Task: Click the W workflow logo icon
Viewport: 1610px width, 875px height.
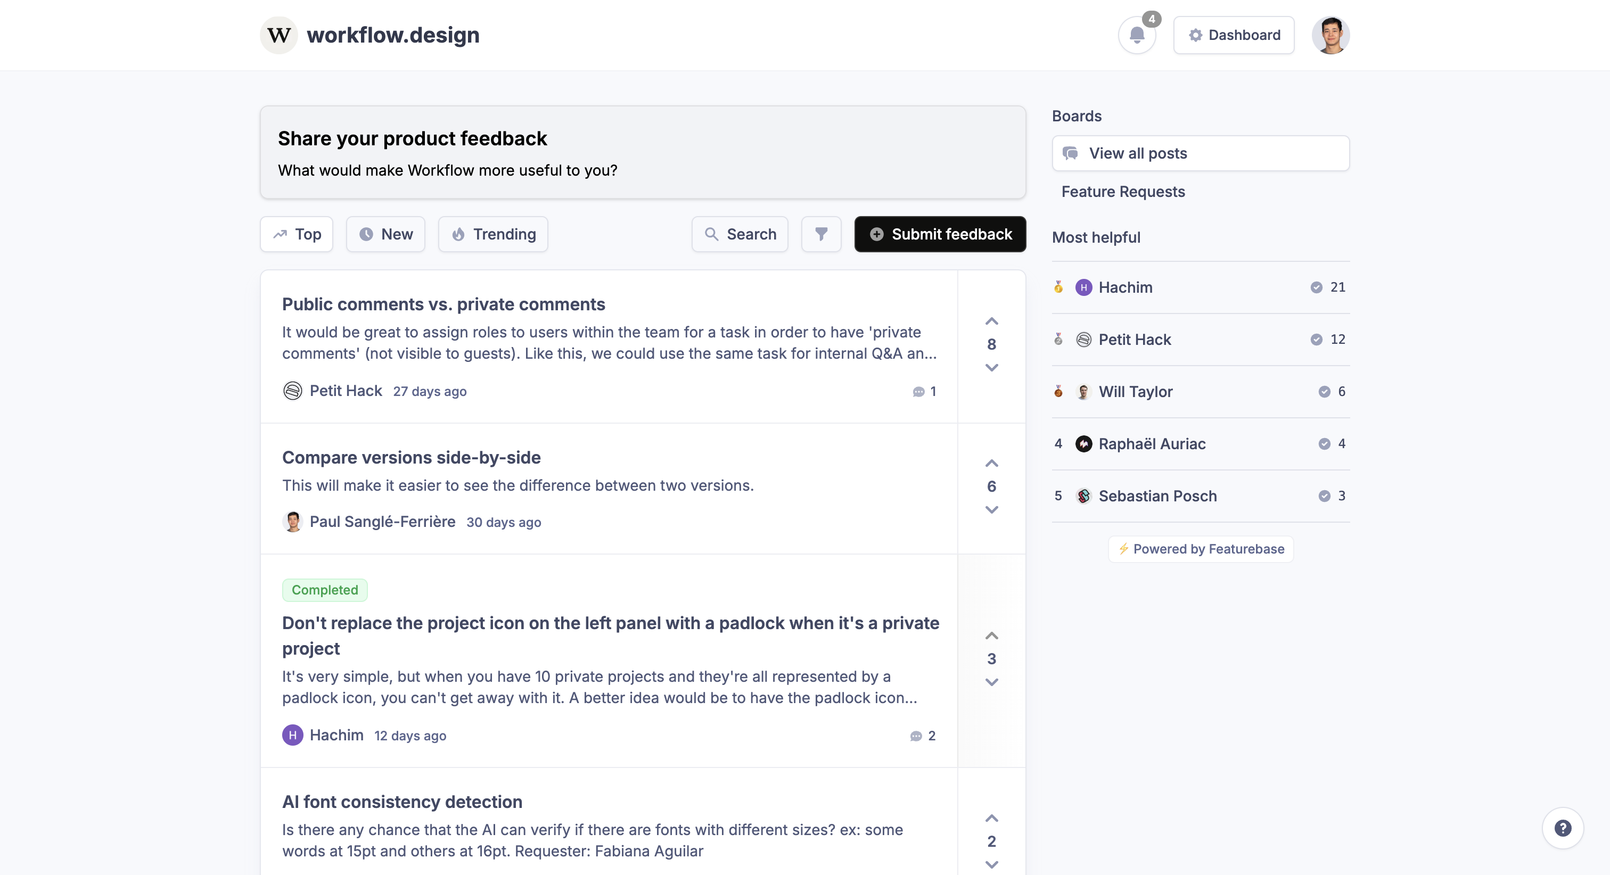Action: (279, 35)
